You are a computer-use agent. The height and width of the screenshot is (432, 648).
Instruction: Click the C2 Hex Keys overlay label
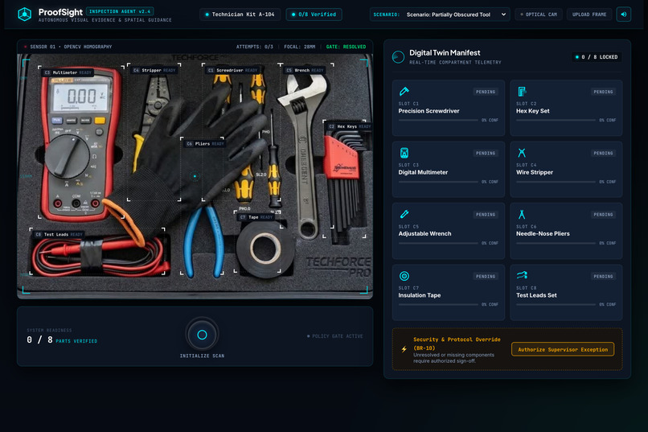(x=349, y=126)
